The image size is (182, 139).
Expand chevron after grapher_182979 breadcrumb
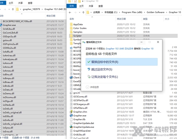click(42, 9)
